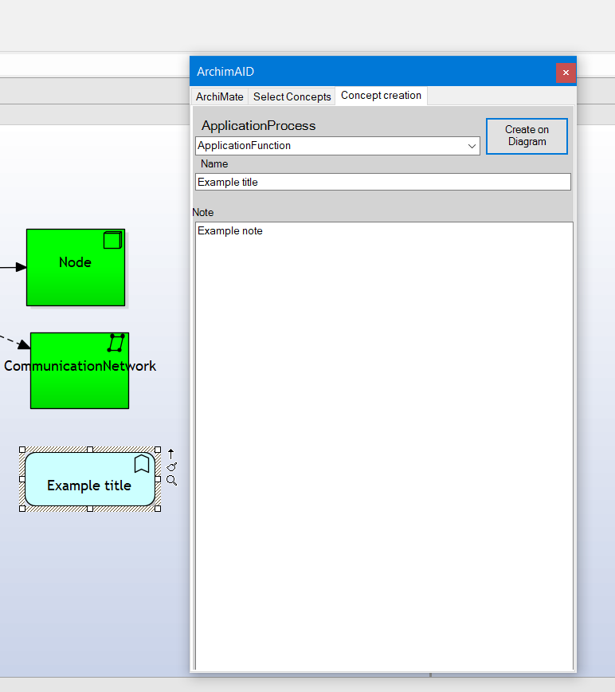Click the cube icon in the Node element

[112, 240]
